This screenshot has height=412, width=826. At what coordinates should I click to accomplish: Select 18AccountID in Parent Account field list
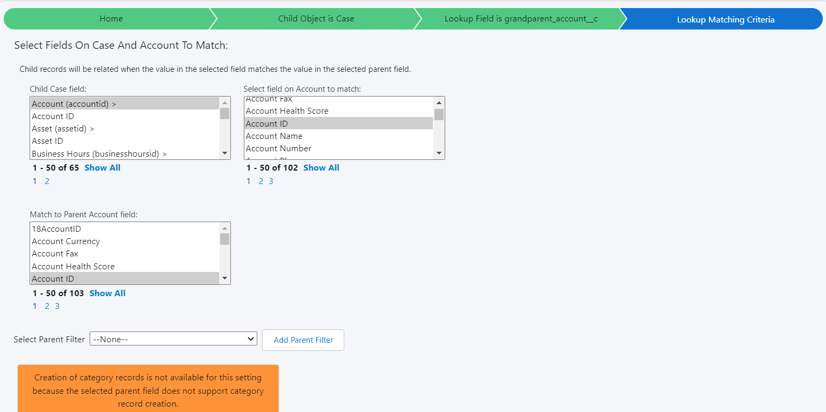coord(125,229)
